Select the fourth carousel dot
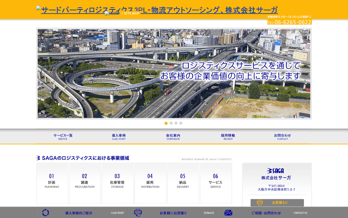348x218 pixels. pos(181,123)
